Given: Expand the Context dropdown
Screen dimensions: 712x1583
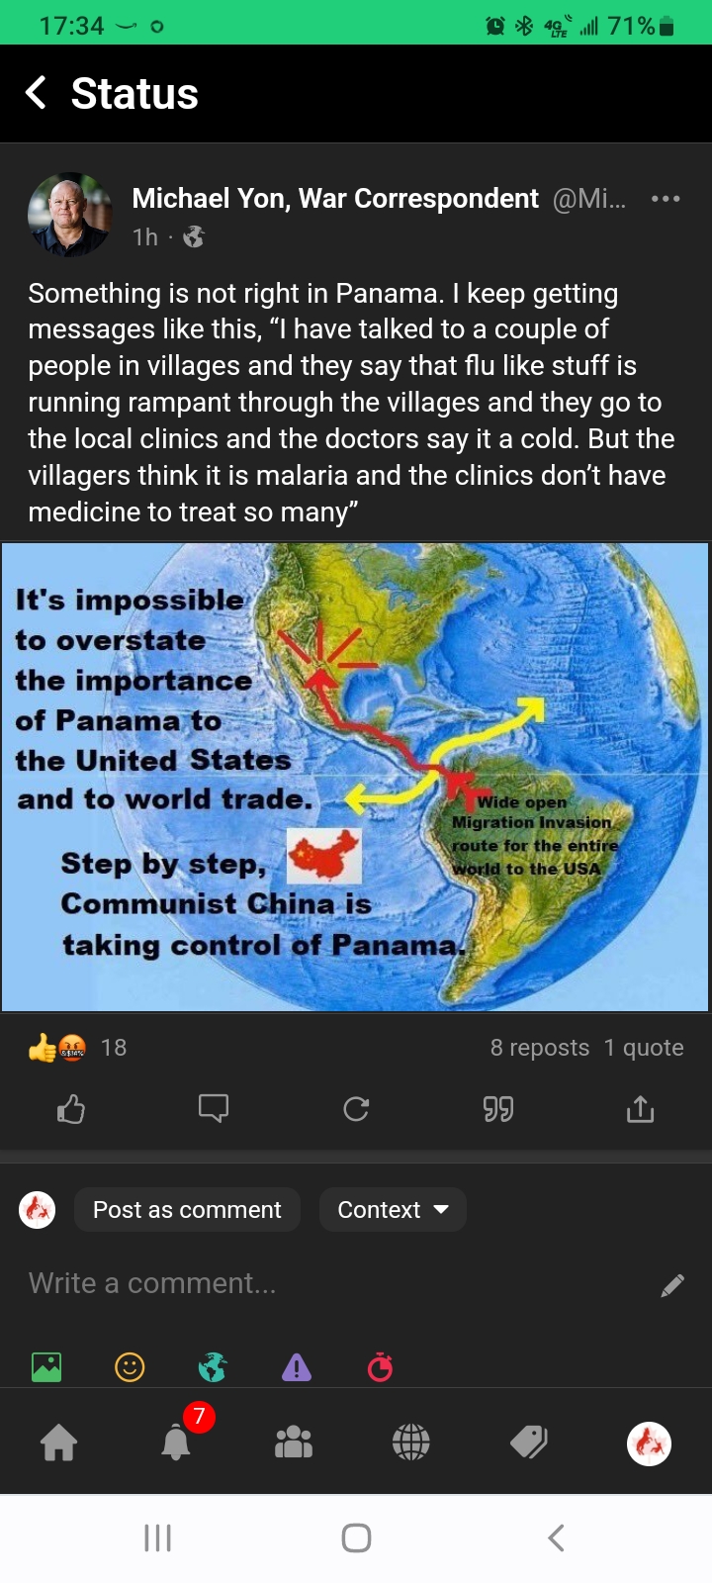Looking at the screenshot, I should tap(393, 1209).
